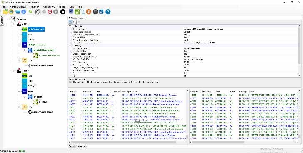This screenshot has width=303, height=153.
Task: Switch to the Session tab at the bottom
Action: point(73,146)
